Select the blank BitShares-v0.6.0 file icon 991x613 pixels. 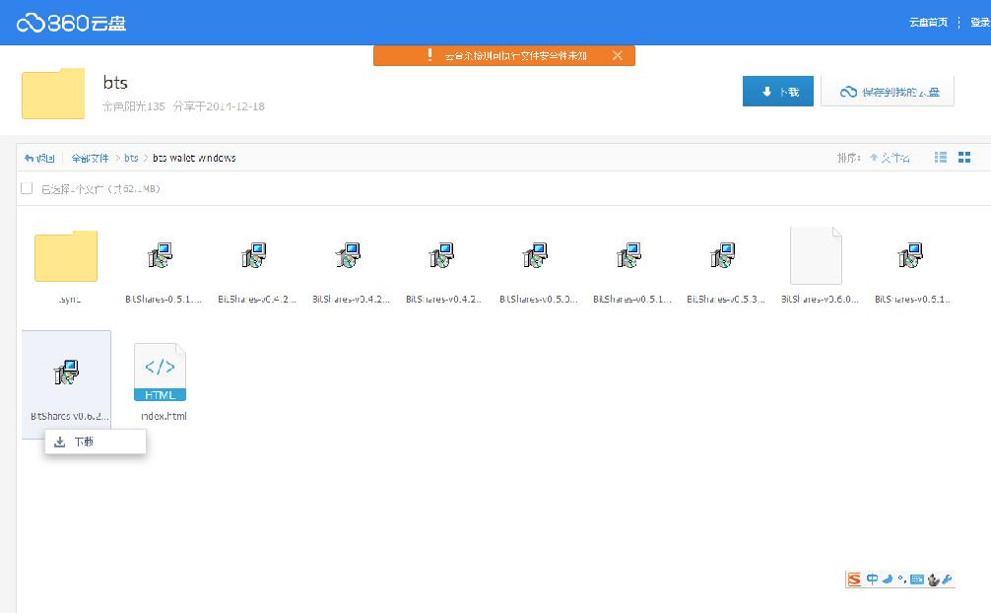(816, 256)
